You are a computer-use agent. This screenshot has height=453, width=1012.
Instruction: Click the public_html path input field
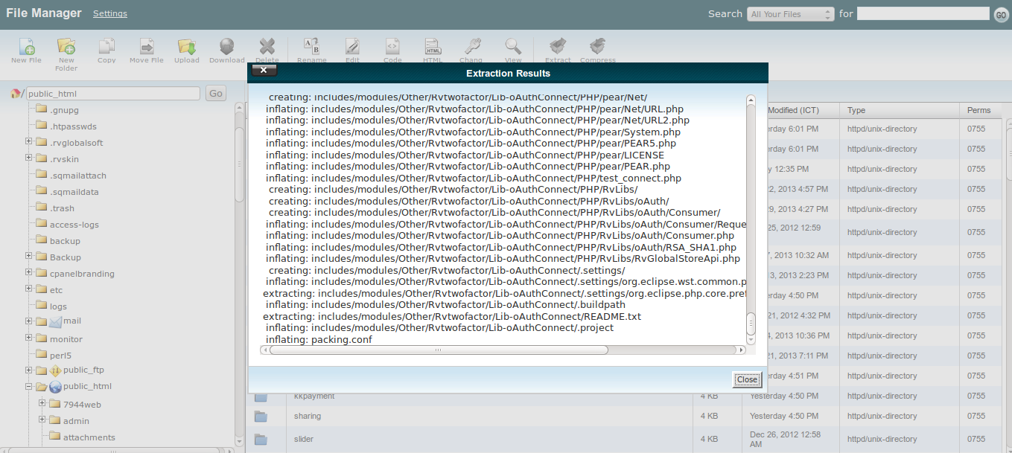[x=113, y=94]
